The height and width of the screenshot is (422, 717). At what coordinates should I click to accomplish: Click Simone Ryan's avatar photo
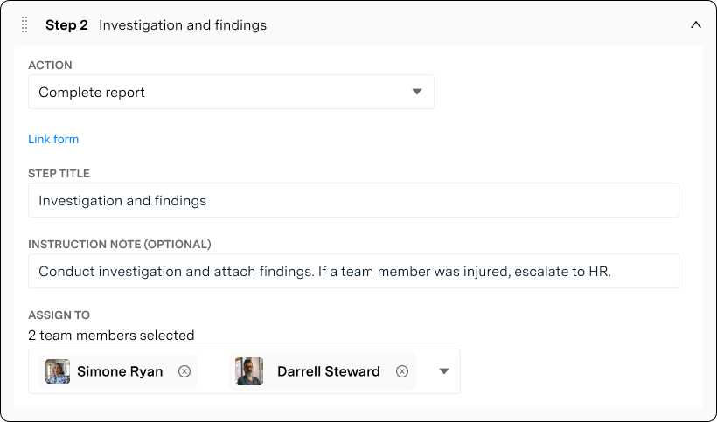coord(58,371)
